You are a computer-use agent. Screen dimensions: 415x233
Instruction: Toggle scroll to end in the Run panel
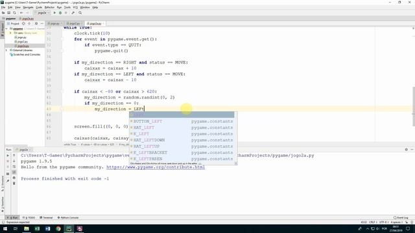pos(14,172)
